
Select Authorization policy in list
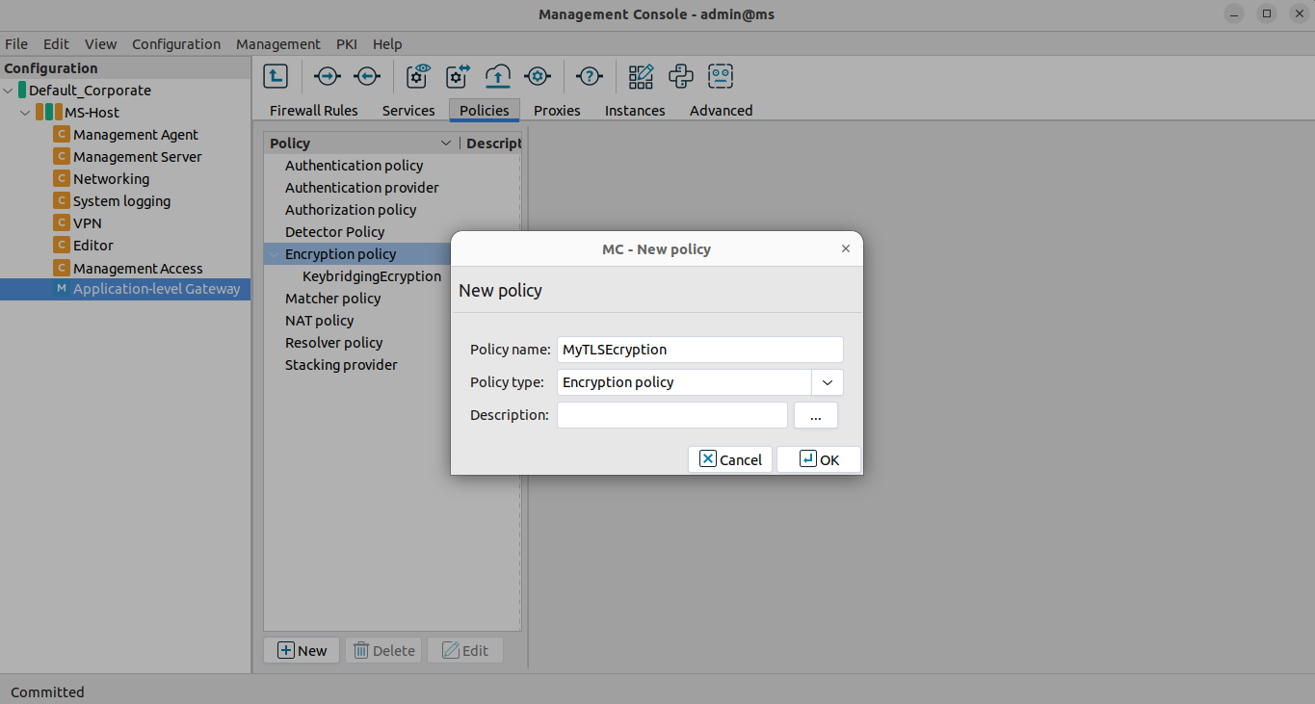351,209
